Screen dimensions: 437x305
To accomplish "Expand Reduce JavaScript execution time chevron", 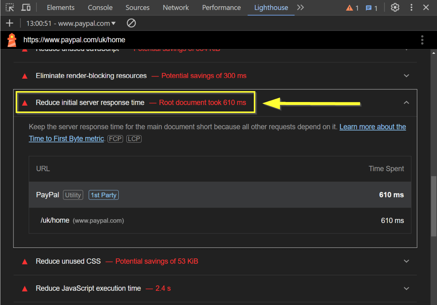I will click(406, 288).
